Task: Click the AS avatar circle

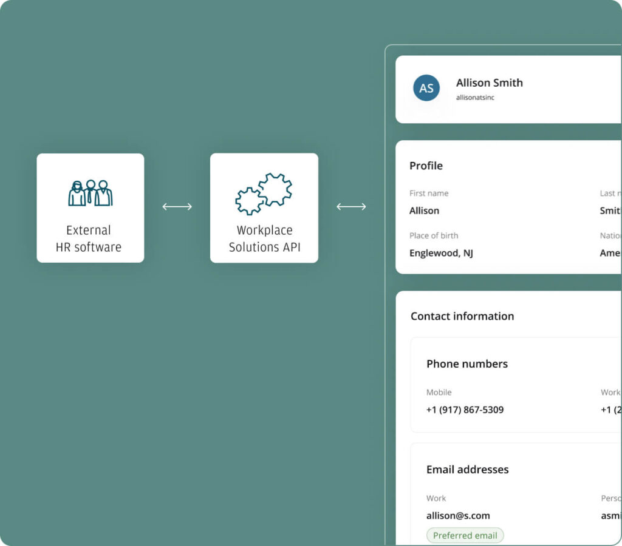Action: pos(426,88)
